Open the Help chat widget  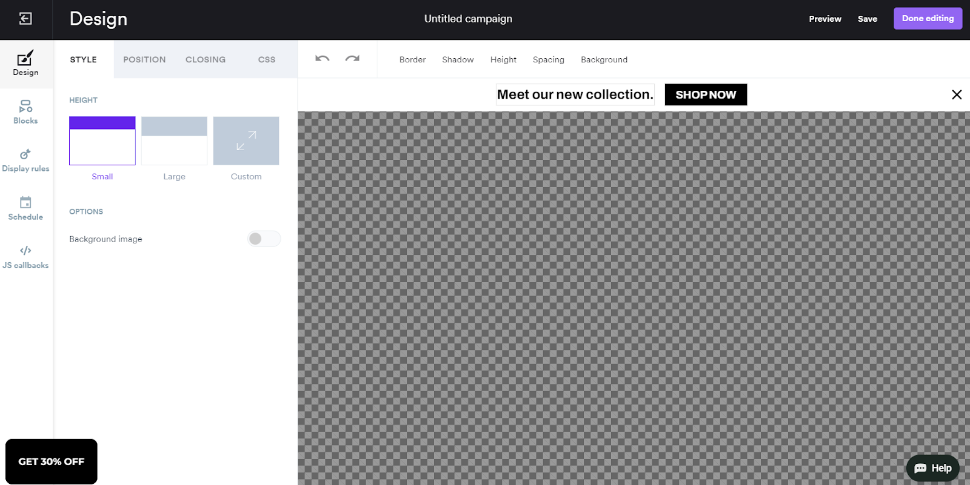point(932,468)
